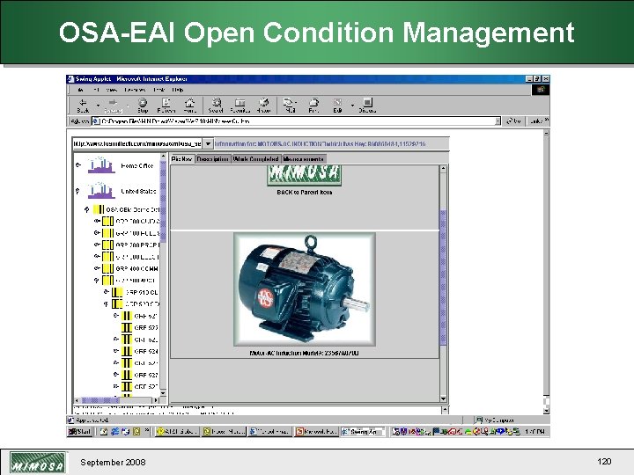Image resolution: width=634 pixels, height=475 pixels.
Task: Switch to the Work Completed tab
Action: (256, 159)
